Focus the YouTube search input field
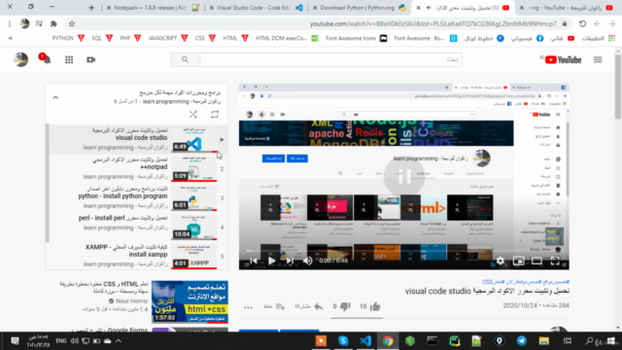 330,60
